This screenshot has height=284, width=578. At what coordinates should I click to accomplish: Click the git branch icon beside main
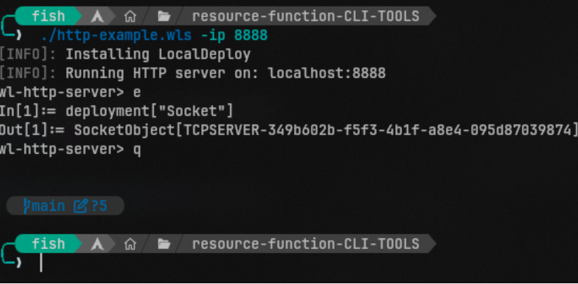[27, 206]
